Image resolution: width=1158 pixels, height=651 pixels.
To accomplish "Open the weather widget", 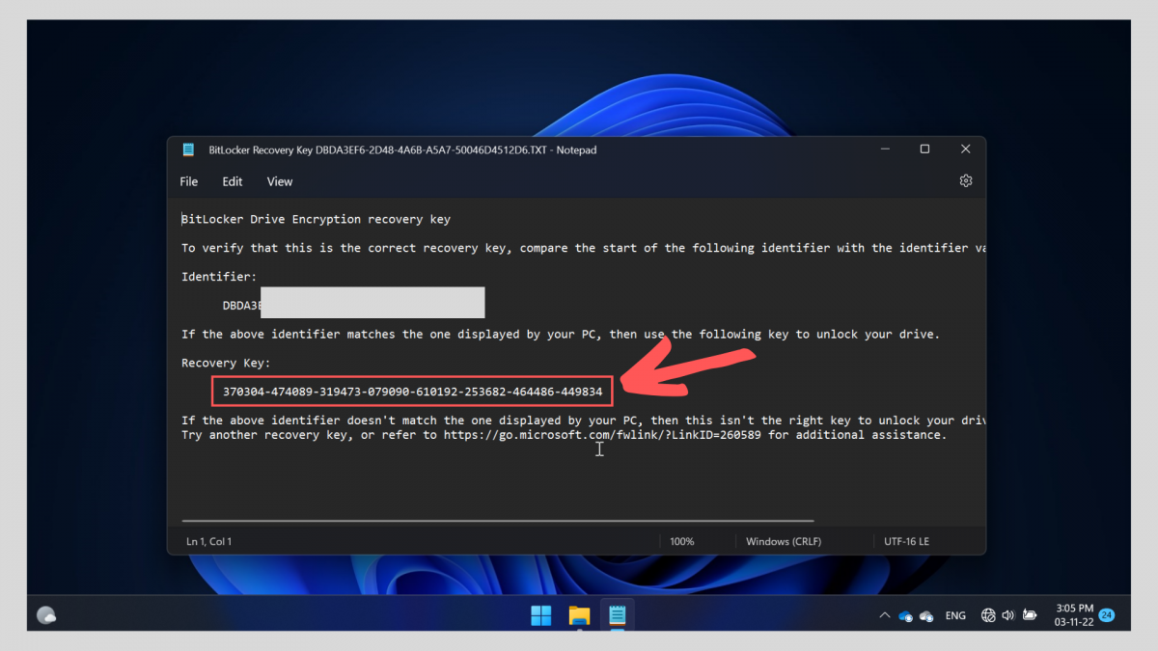I will (45, 614).
